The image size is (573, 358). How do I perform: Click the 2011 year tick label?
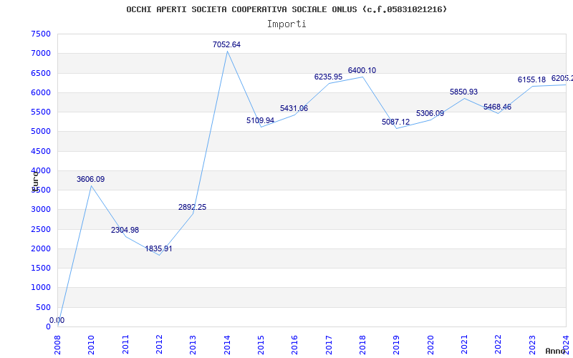pyautogui.click(x=125, y=343)
